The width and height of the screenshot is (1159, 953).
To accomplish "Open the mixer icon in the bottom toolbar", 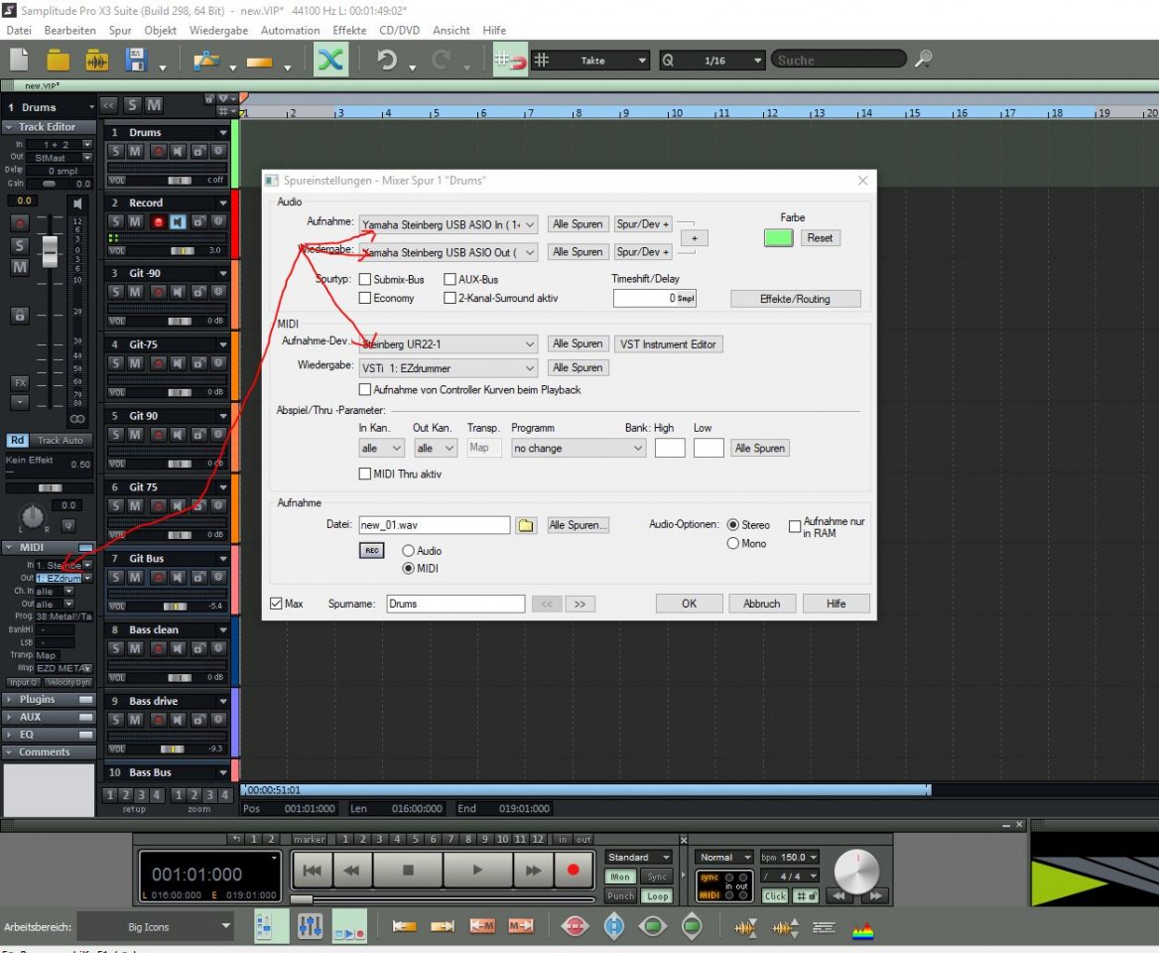I will pyautogui.click(x=310, y=926).
